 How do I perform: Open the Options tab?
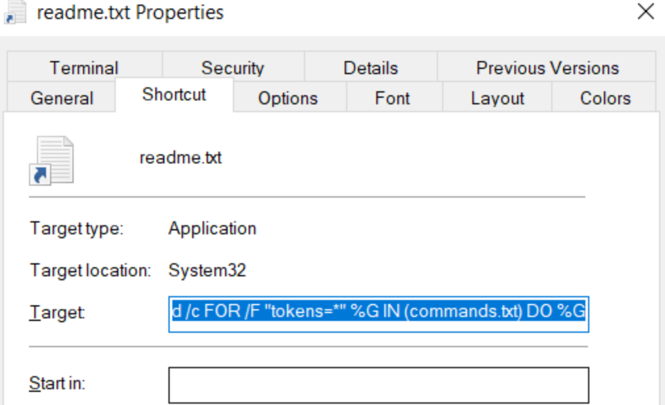(287, 98)
